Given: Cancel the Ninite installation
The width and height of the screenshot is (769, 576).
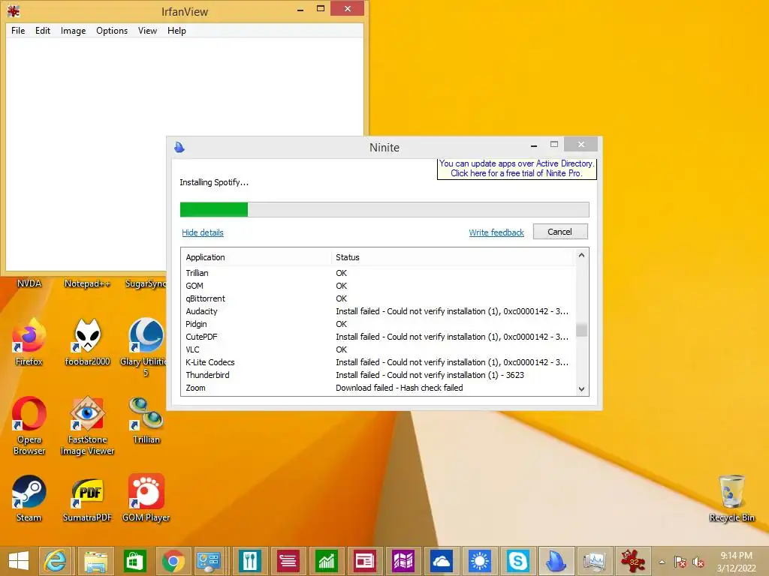Looking at the screenshot, I should (x=560, y=232).
